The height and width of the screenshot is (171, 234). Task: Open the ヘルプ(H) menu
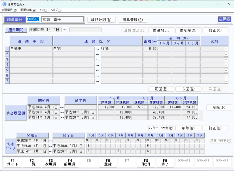pyautogui.click(x=56, y=10)
